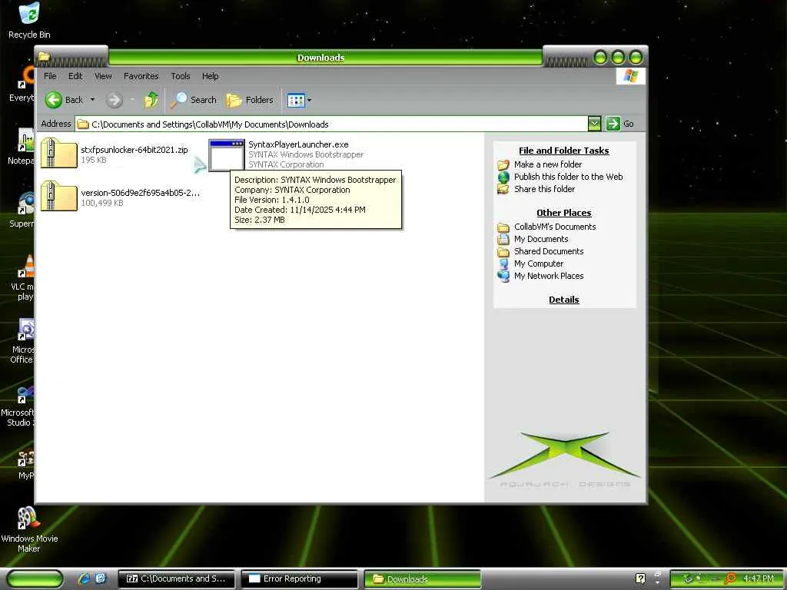Open the My Network Places link
Screen dimensions: 787x590
tap(549, 276)
